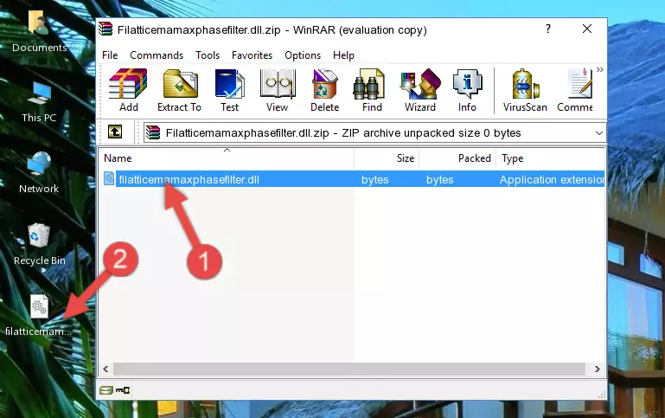The height and width of the screenshot is (418, 665).
Task: Run the Test archive tool
Action: click(x=229, y=90)
